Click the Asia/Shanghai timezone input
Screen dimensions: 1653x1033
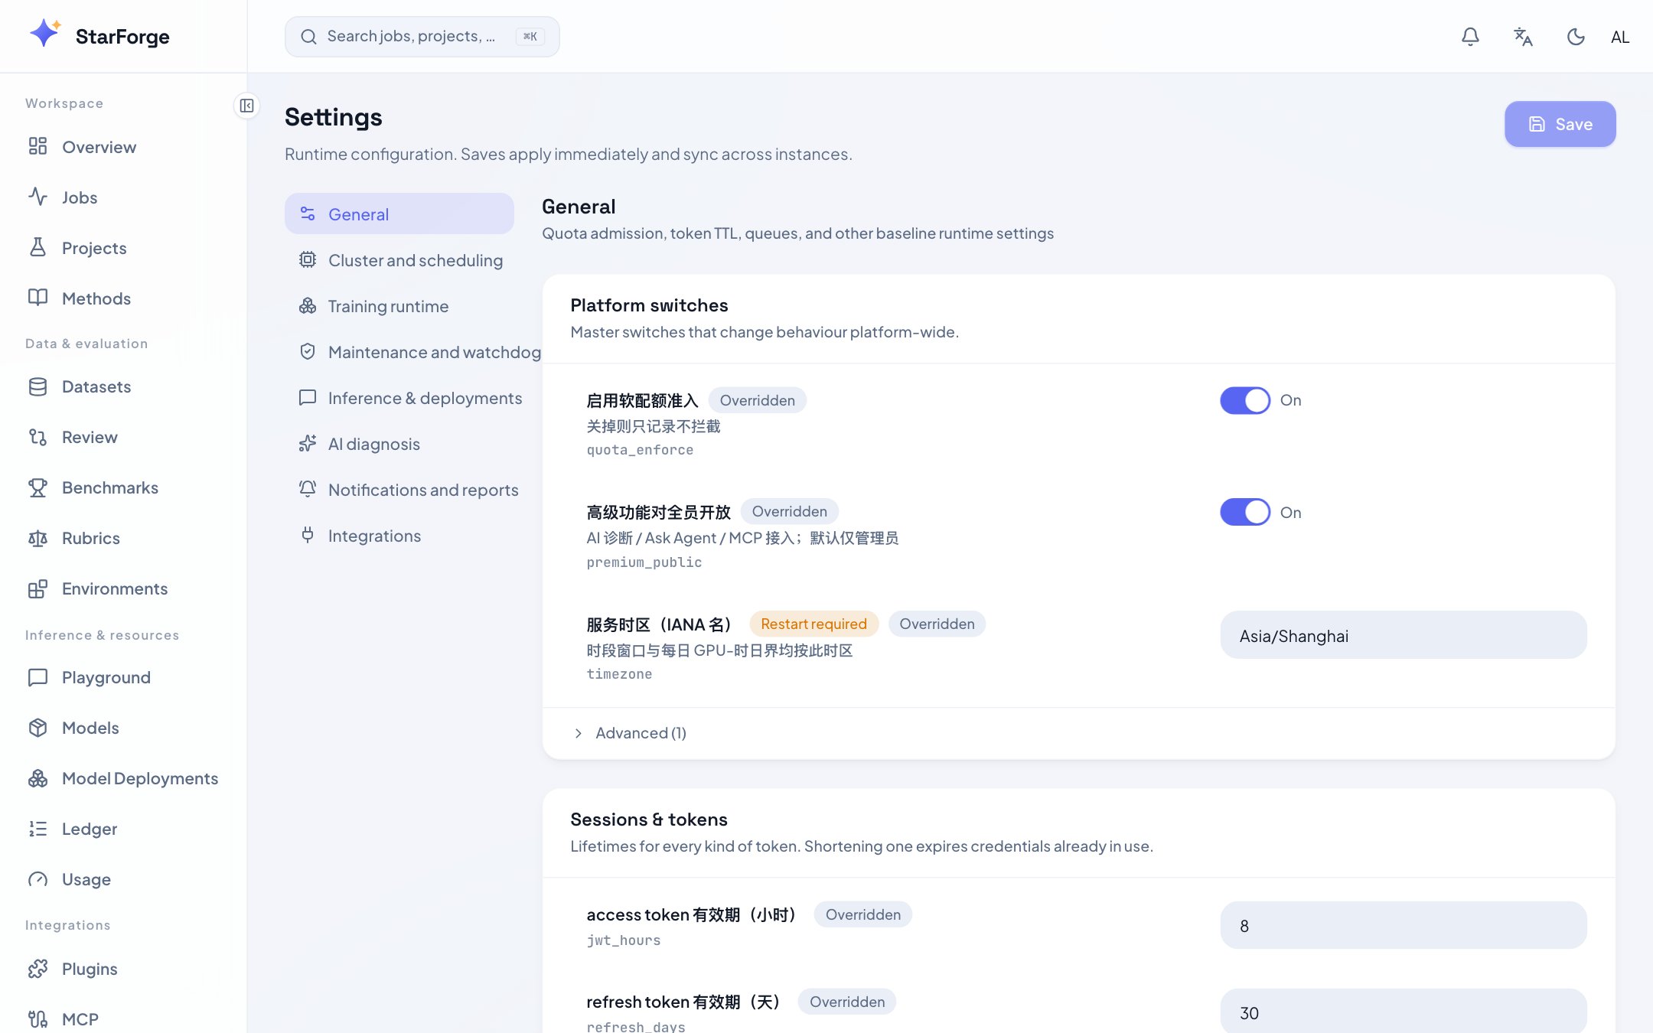pos(1403,635)
